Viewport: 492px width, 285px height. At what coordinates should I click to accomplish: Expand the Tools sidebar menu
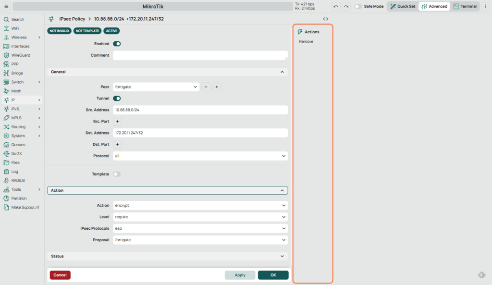(x=22, y=189)
